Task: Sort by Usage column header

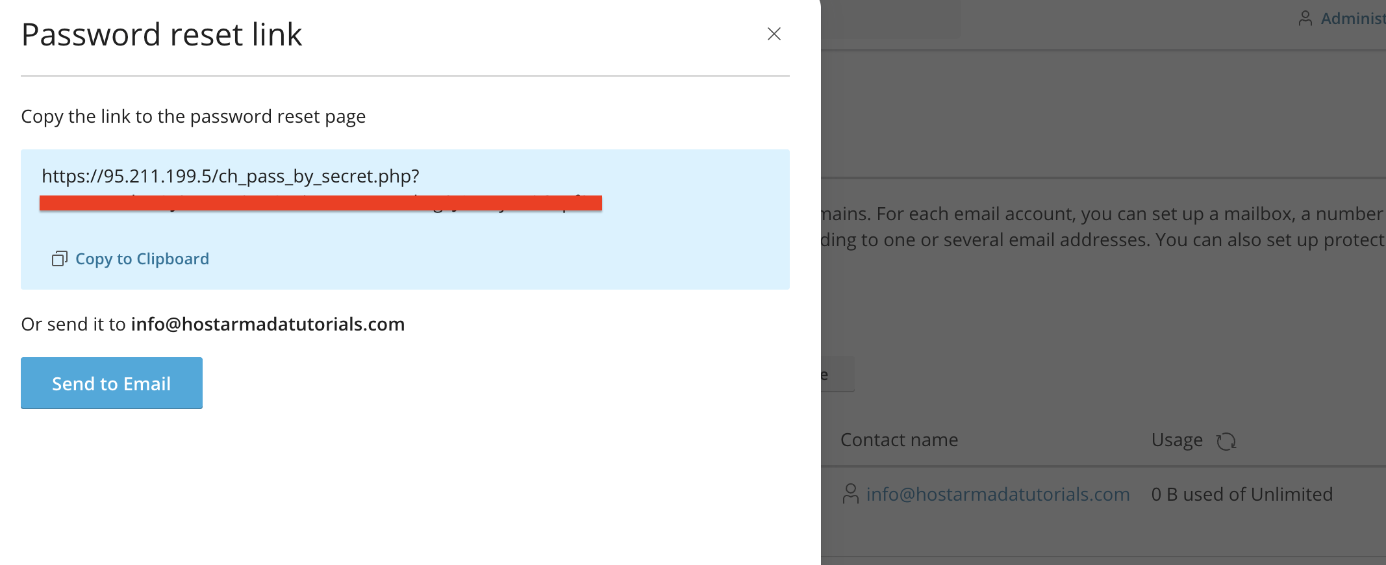Action: tap(1177, 440)
